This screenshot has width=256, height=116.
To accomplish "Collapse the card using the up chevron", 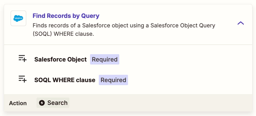I will [x=241, y=23].
